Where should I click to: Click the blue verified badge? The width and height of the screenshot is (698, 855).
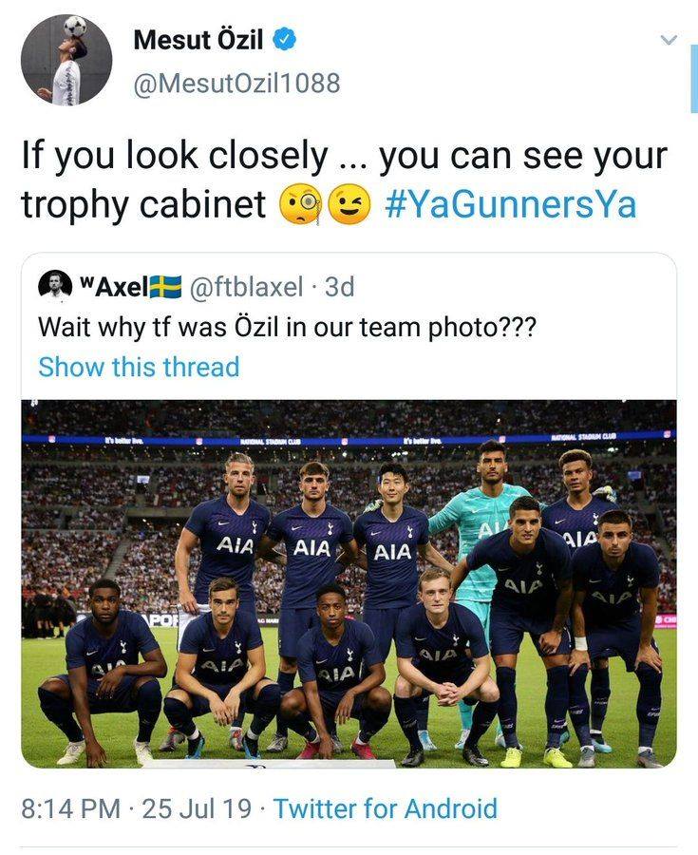[x=285, y=40]
